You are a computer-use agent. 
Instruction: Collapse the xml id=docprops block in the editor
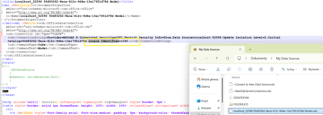click(1, 5)
